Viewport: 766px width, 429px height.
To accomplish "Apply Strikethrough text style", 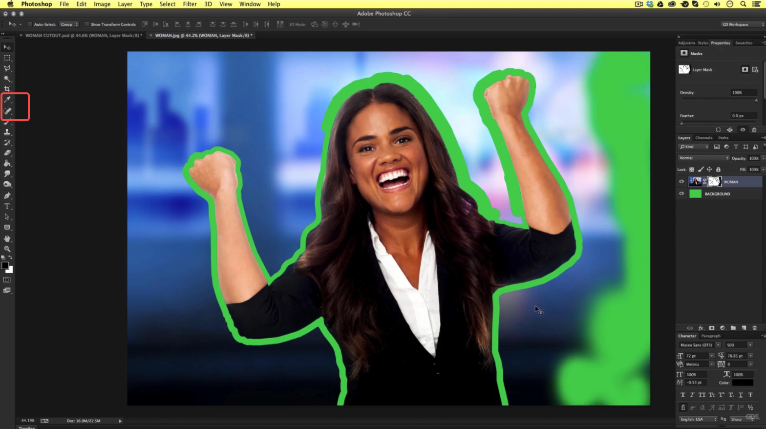I will 750,395.
